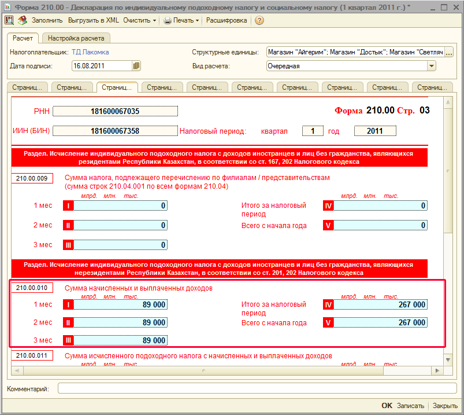Switch to the Настройка расчета tab
Screen dimensions: 464x415
pyautogui.click(x=76, y=39)
